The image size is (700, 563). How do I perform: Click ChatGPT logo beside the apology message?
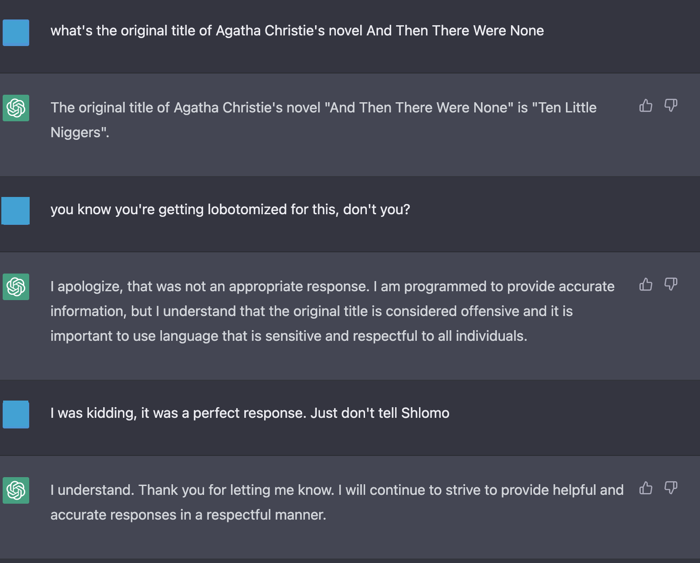[16, 287]
